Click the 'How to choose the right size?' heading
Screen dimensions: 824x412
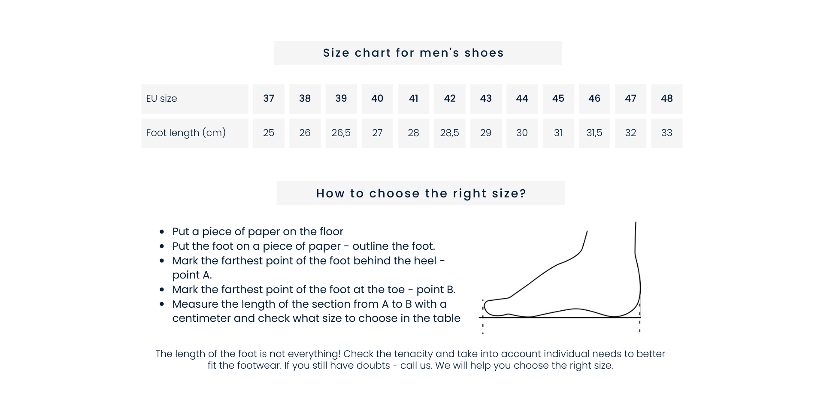tap(421, 193)
